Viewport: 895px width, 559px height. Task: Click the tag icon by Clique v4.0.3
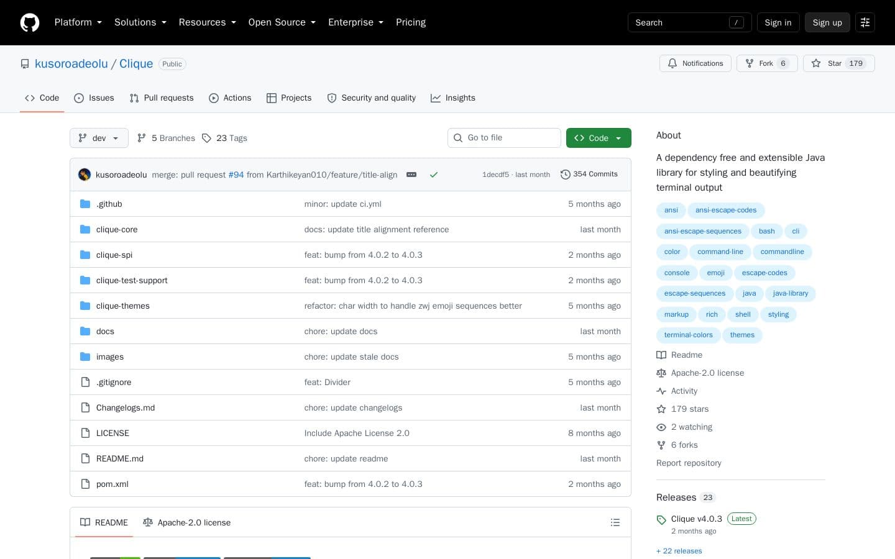tap(661, 520)
